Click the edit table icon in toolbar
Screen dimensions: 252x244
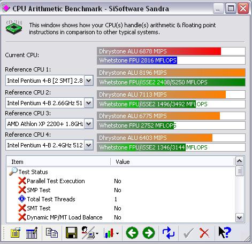point(32,233)
